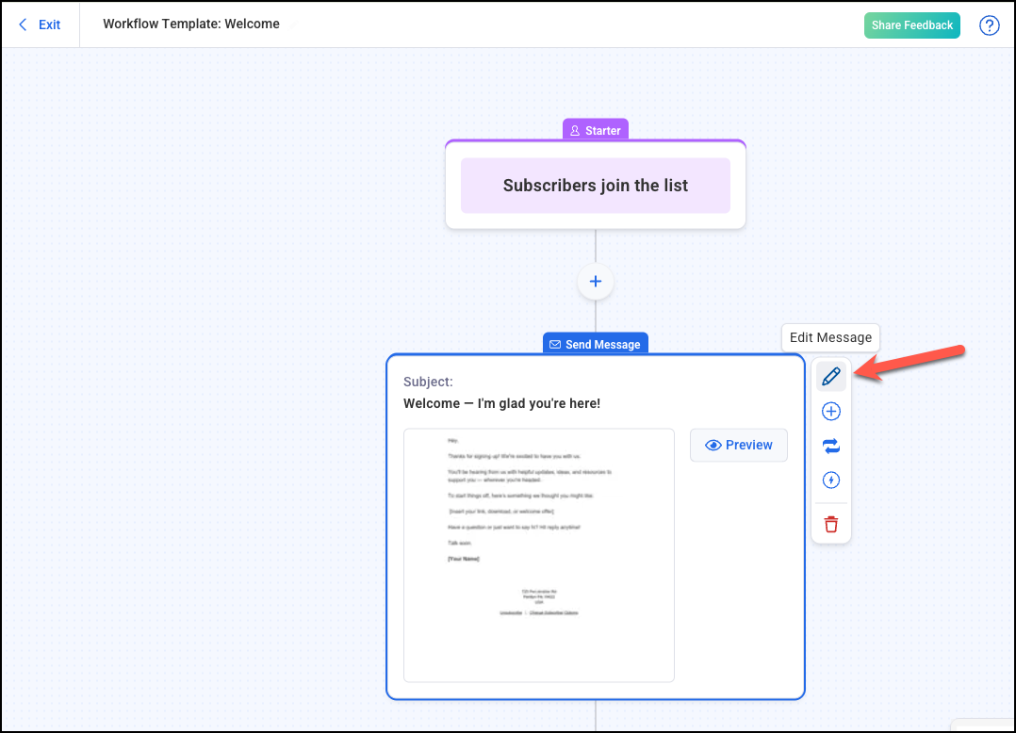Delete the step with red trash icon

(x=830, y=525)
